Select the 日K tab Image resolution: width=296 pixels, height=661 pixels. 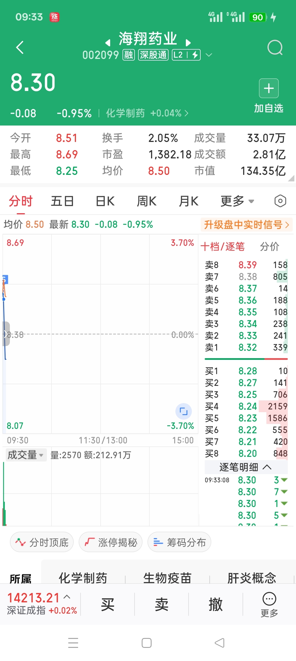point(105,201)
